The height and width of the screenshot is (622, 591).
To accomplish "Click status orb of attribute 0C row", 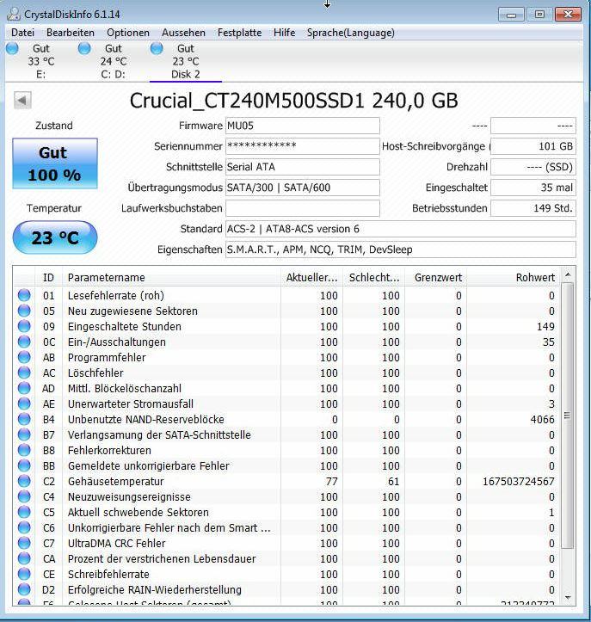I will [24, 342].
